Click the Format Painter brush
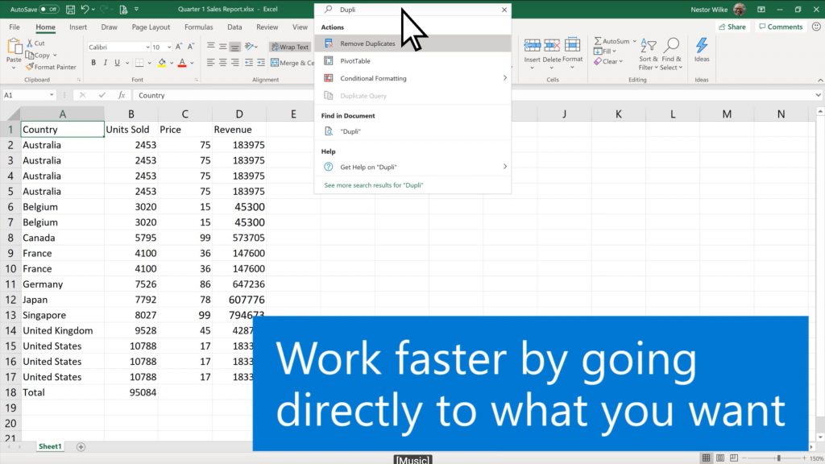This screenshot has height=464, width=825. pos(30,67)
